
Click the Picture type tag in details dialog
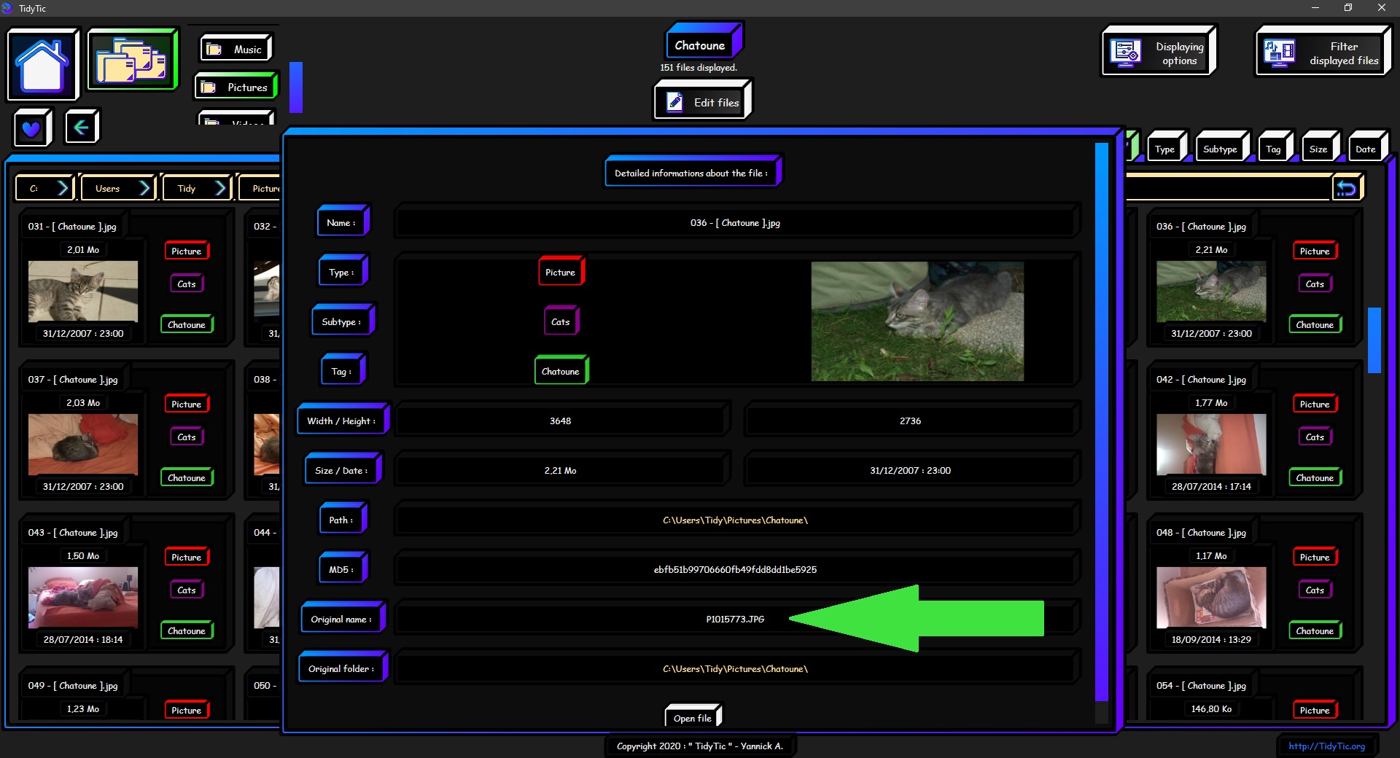[561, 272]
